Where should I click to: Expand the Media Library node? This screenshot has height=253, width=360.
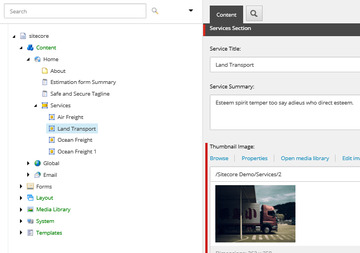pos(22,210)
